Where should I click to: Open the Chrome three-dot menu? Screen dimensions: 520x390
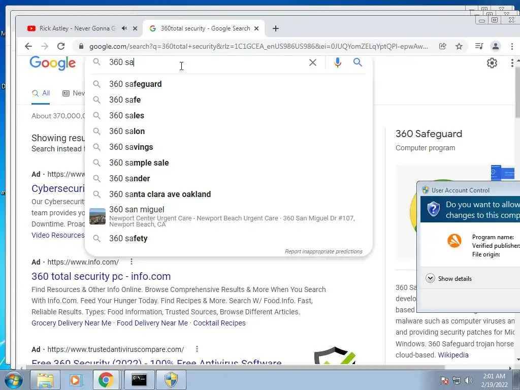[x=512, y=46]
